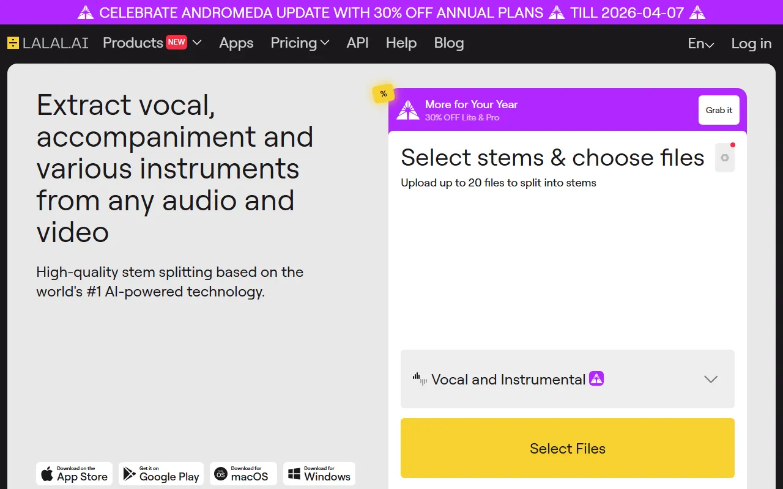
Task: Click the purple Andromeda badge beside stem name
Action: [596, 378]
